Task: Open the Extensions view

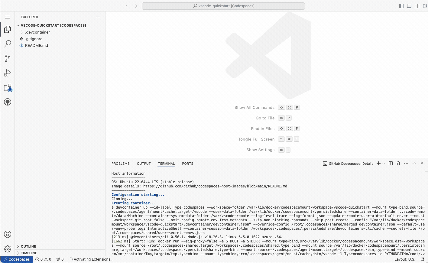Action: tap(8, 88)
